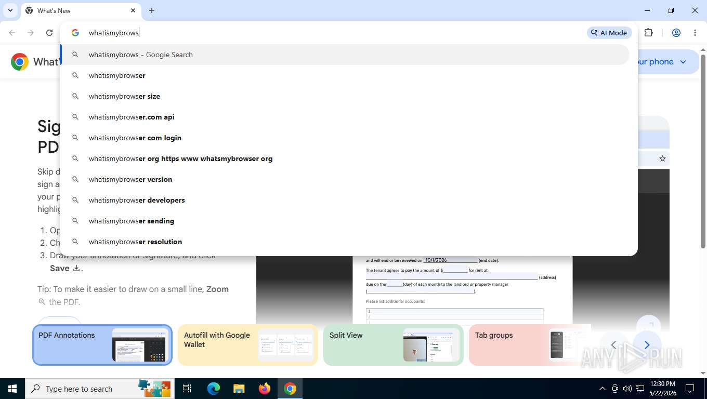Click the scrollbar down arrow
The width and height of the screenshot is (707, 399).
(x=703, y=373)
